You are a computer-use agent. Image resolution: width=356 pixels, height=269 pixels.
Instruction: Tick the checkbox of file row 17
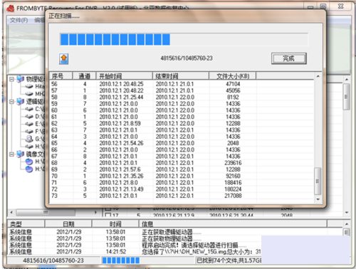click(108, 215)
